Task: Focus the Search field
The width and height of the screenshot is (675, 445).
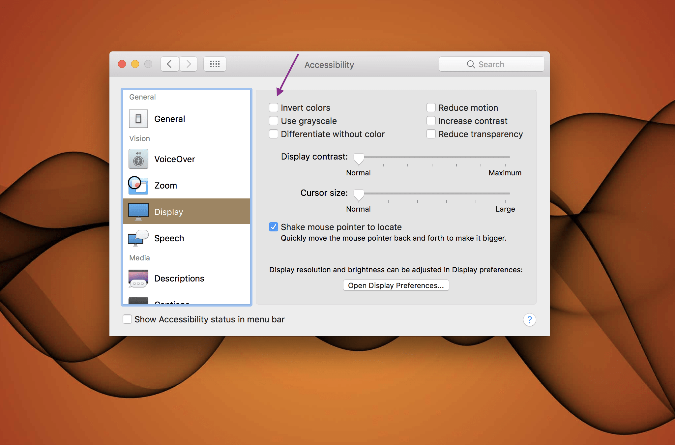Action: 491,64
